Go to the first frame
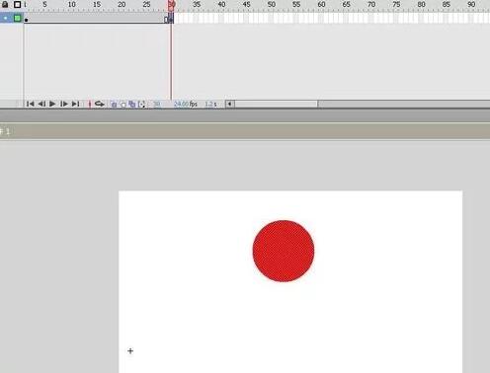Screen dimensions: 490x373 (x=30, y=104)
